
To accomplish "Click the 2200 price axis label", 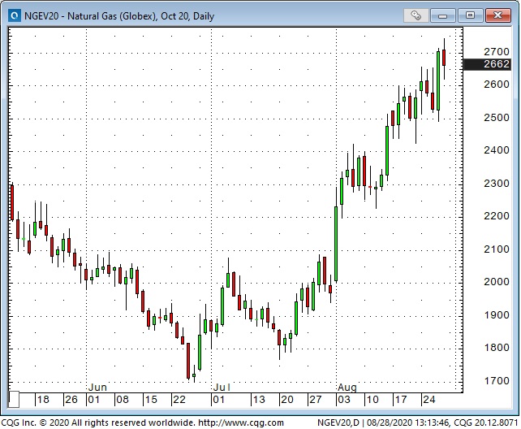I will pyautogui.click(x=497, y=216).
